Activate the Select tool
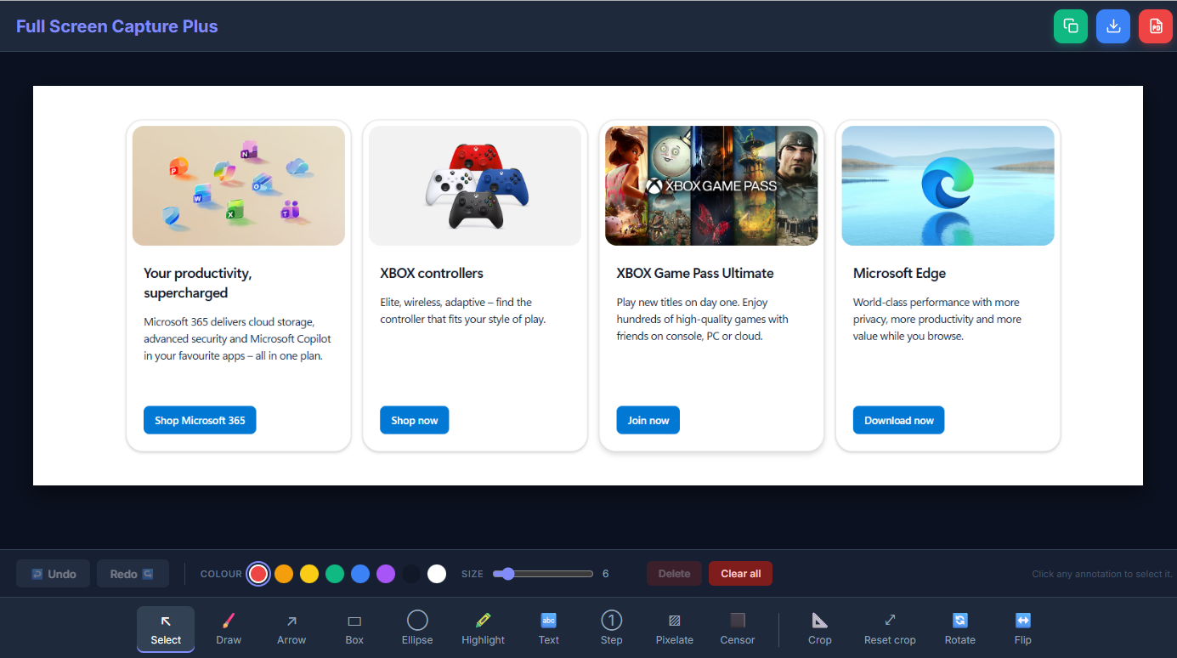 point(166,630)
